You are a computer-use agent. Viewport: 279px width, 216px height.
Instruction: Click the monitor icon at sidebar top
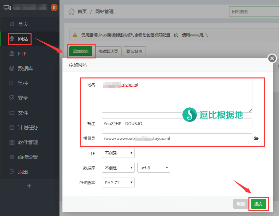point(7,7)
